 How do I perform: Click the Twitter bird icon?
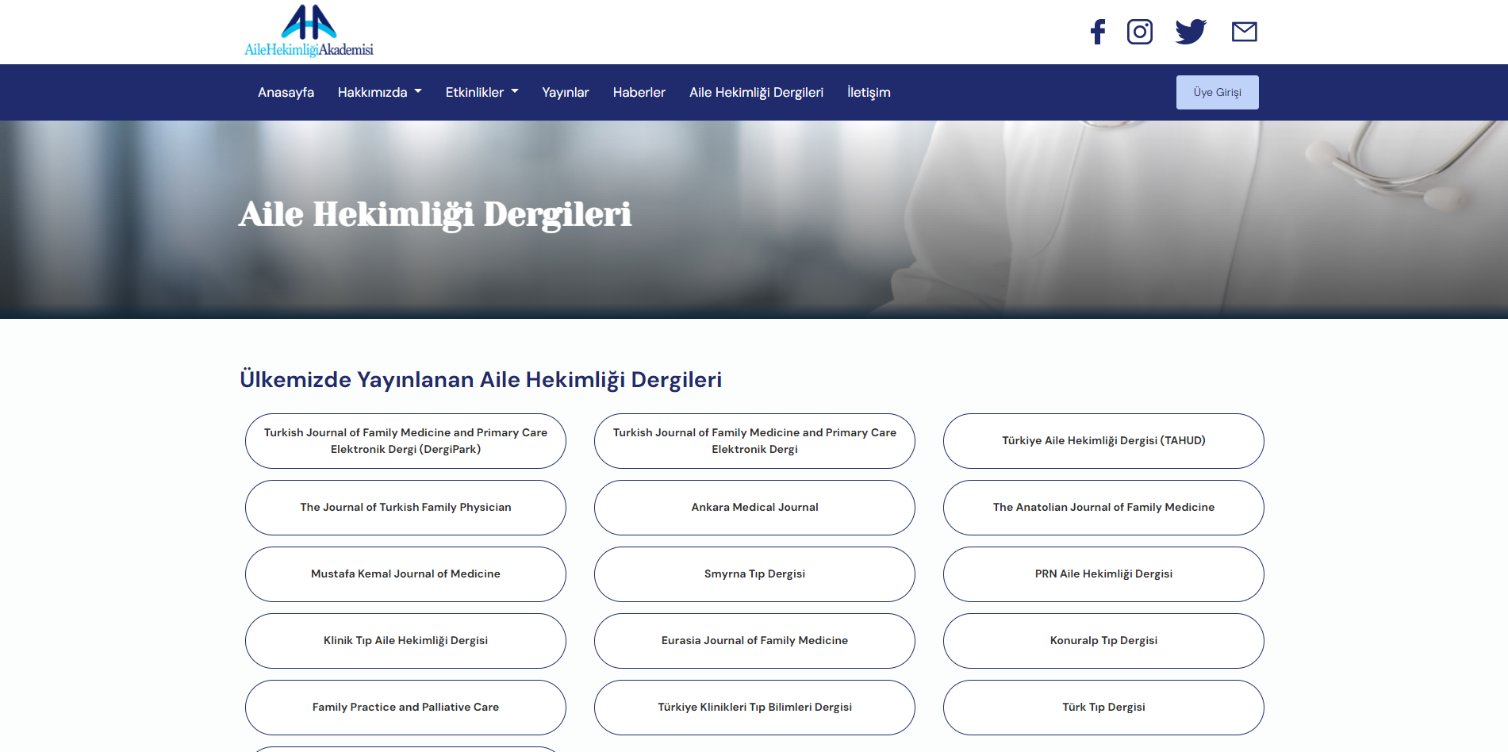1191,32
